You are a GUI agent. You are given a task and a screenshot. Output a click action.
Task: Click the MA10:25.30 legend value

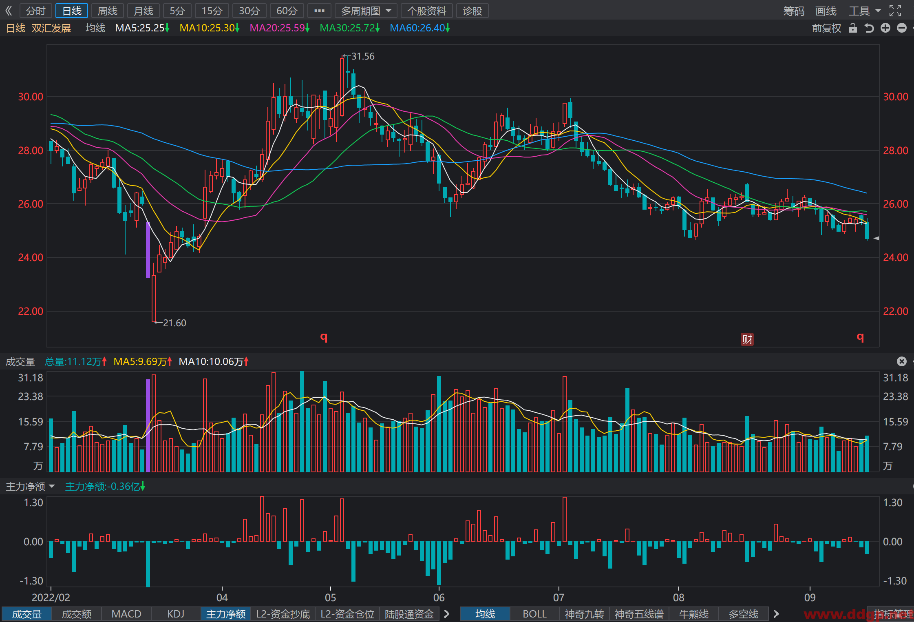pos(210,28)
